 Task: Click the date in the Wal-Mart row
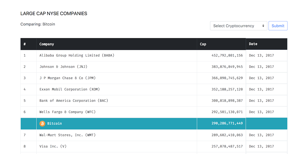pos(261,135)
